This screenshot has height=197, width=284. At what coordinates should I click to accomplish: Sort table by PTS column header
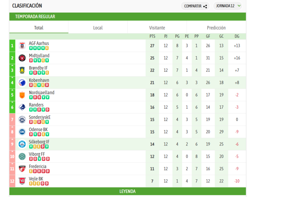[152, 36]
